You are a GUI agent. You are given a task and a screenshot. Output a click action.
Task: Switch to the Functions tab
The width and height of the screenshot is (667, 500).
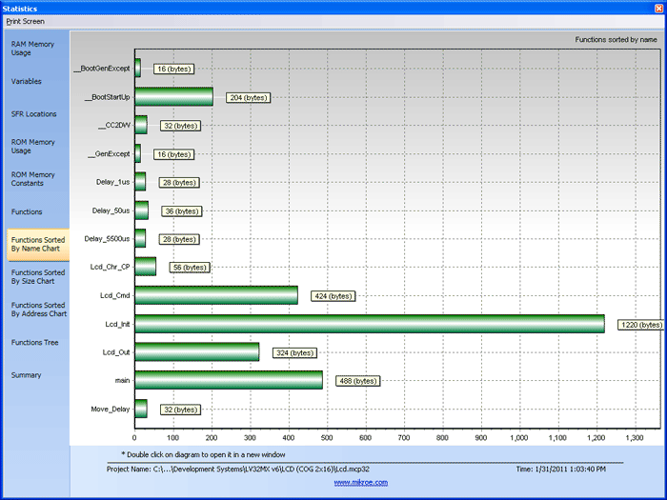27,211
